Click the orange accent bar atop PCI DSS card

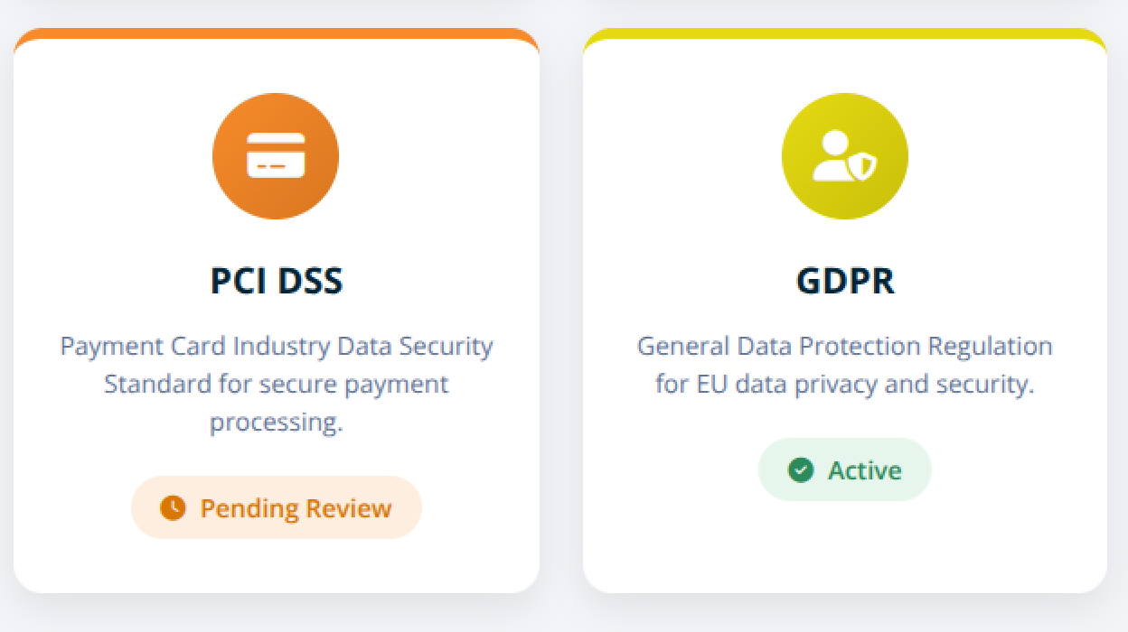pos(277,35)
